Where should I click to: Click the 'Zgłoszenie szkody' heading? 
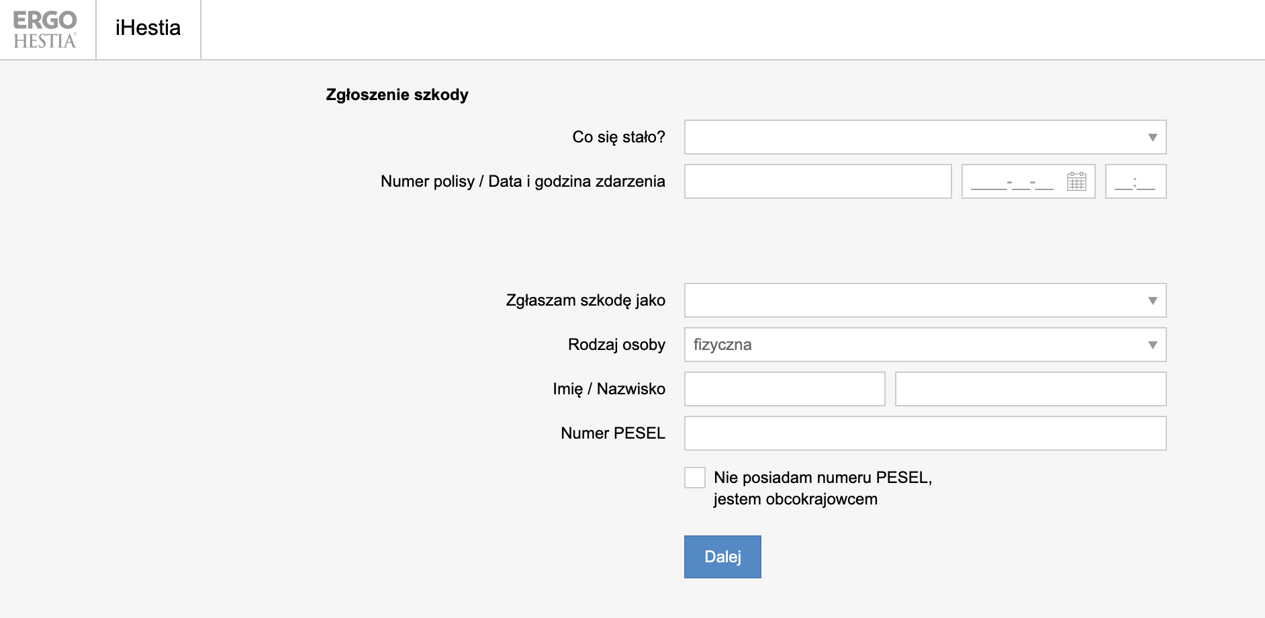[396, 95]
